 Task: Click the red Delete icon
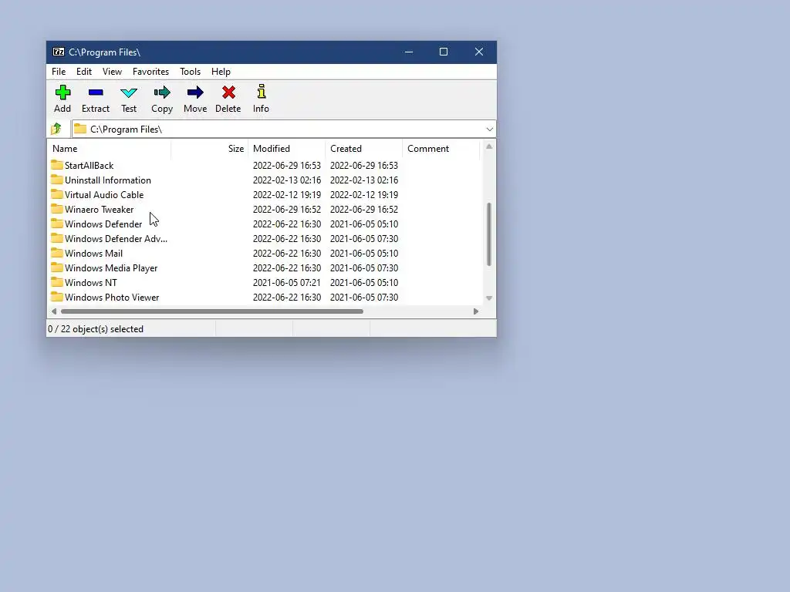point(228,92)
